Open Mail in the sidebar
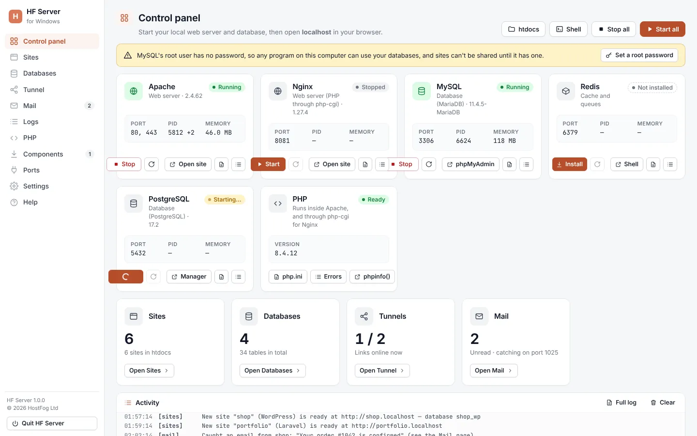 [x=52, y=106]
